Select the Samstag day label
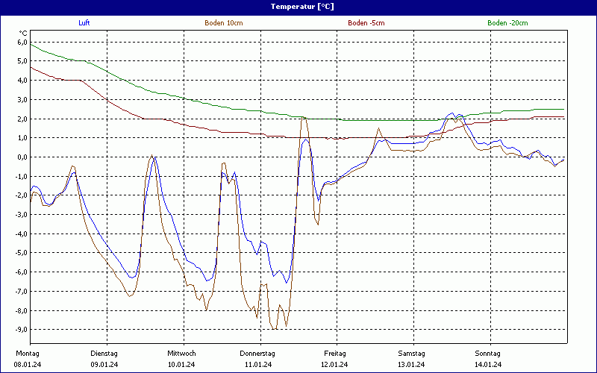The width and height of the screenshot is (597, 373). point(411,353)
